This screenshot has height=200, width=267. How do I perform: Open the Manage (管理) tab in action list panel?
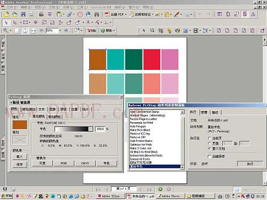coord(204,113)
